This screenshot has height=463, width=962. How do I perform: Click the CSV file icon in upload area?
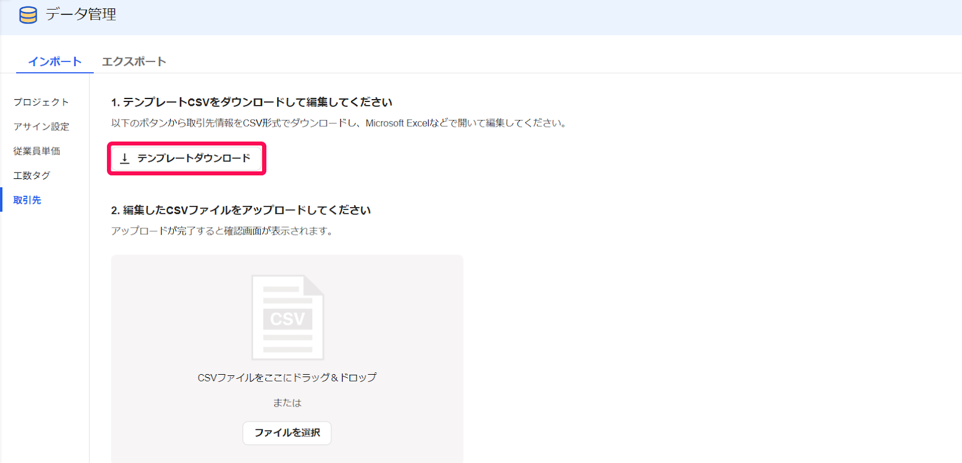[287, 317]
